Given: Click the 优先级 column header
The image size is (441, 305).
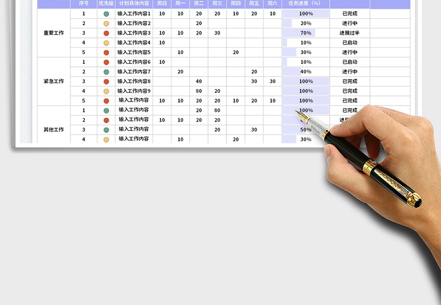Looking at the screenshot, I should click(106, 4).
